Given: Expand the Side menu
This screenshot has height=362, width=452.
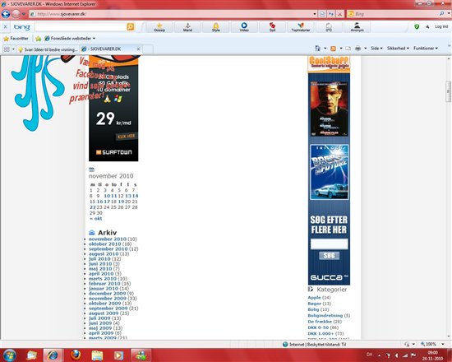Looking at the screenshot, I should [x=376, y=49].
